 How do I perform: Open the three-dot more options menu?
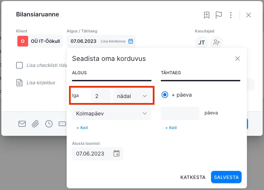coord(231,15)
